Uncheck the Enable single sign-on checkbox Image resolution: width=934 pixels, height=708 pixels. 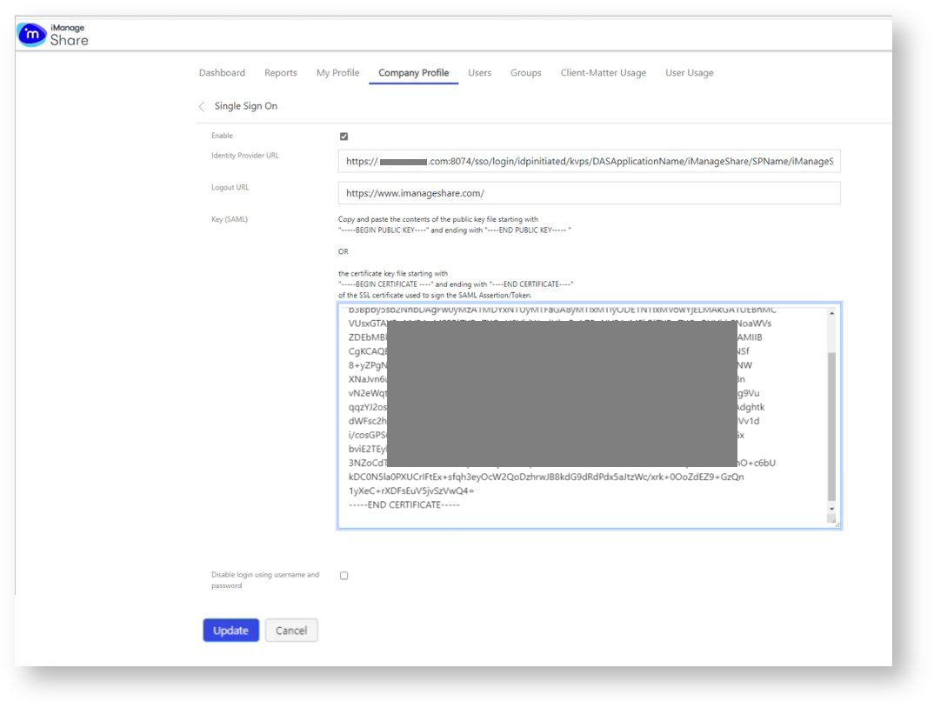(x=344, y=137)
